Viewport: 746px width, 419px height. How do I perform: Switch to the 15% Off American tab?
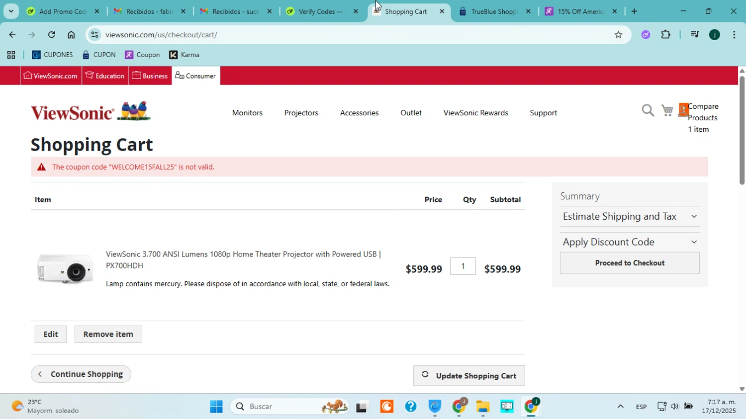coord(581,11)
